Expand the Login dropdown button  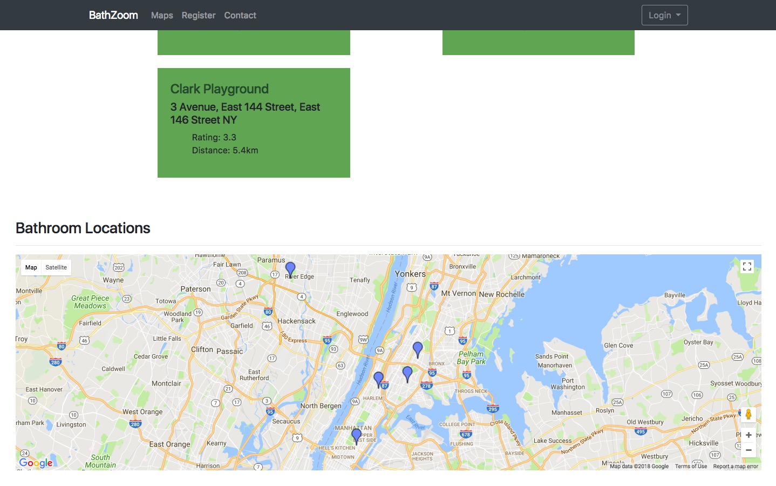tap(664, 15)
